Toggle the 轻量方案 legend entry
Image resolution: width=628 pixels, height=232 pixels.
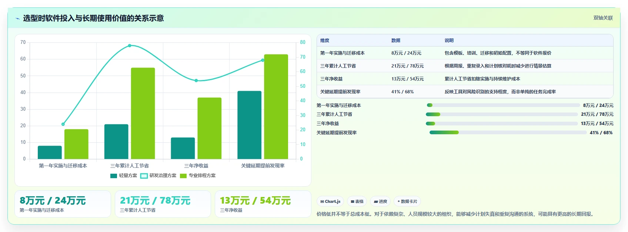click(124, 176)
